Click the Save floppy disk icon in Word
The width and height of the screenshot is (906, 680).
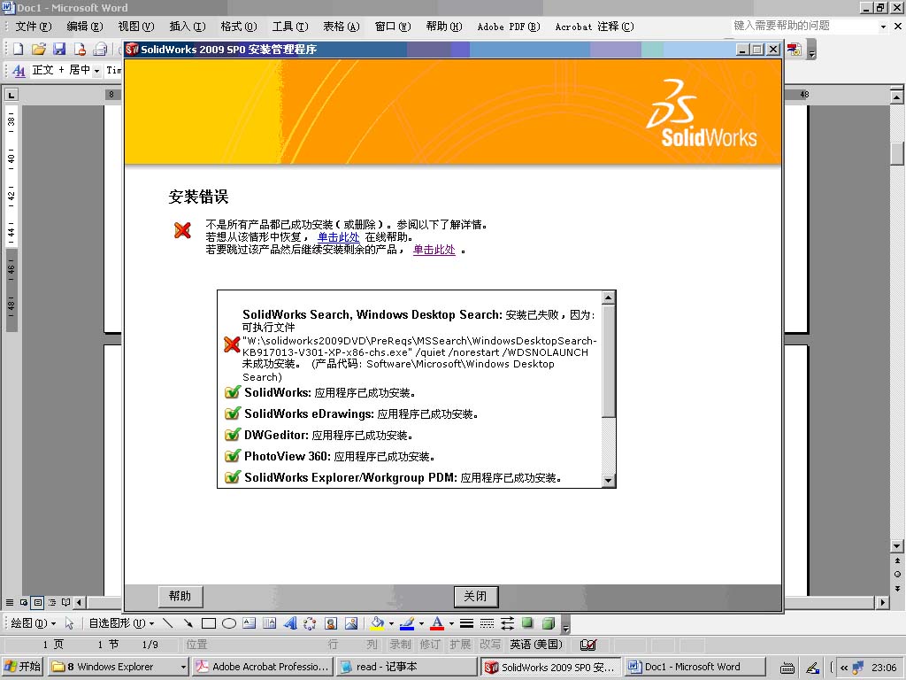[59, 50]
